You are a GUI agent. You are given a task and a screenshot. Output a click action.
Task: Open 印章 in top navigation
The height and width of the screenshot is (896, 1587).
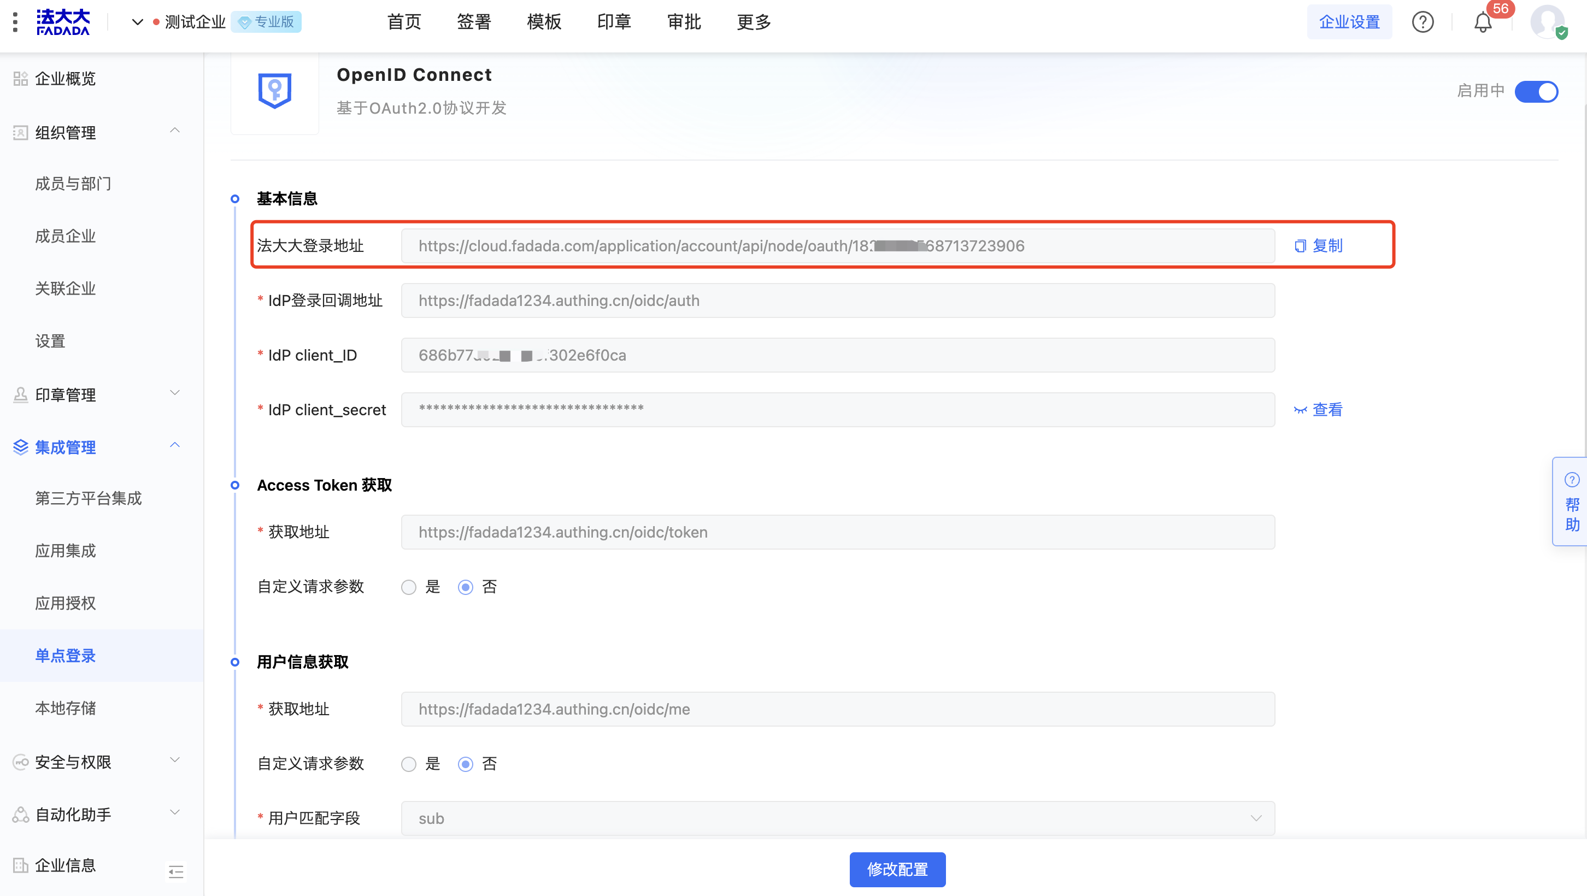point(614,22)
